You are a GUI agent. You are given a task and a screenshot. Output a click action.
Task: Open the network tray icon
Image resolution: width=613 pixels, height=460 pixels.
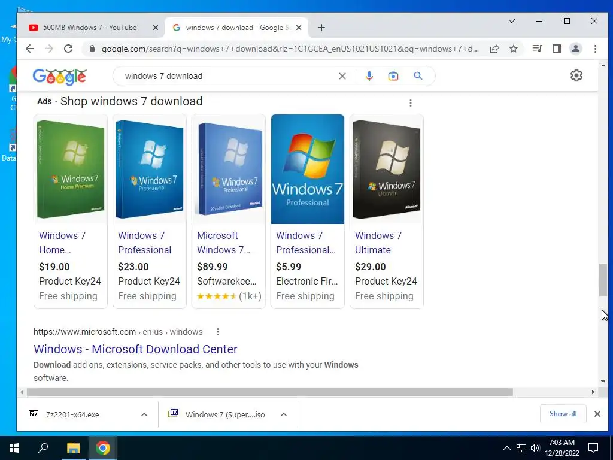pyautogui.click(x=521, y=448)
